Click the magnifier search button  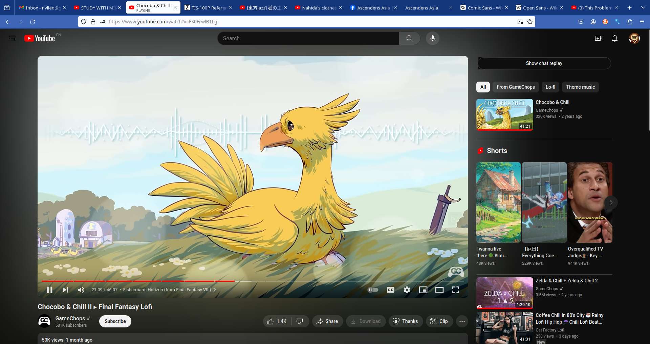point(409,38)
